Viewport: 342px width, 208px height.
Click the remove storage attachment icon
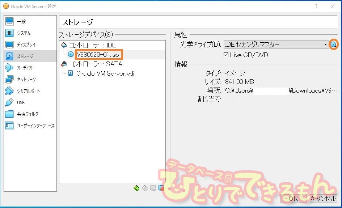point(161,188)
